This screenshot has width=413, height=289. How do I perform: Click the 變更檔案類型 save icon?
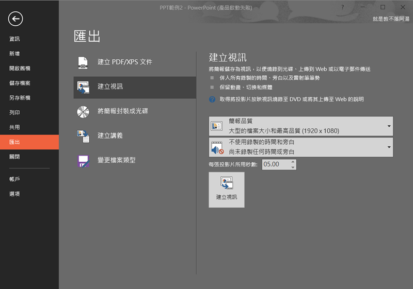tap(83, 160)
